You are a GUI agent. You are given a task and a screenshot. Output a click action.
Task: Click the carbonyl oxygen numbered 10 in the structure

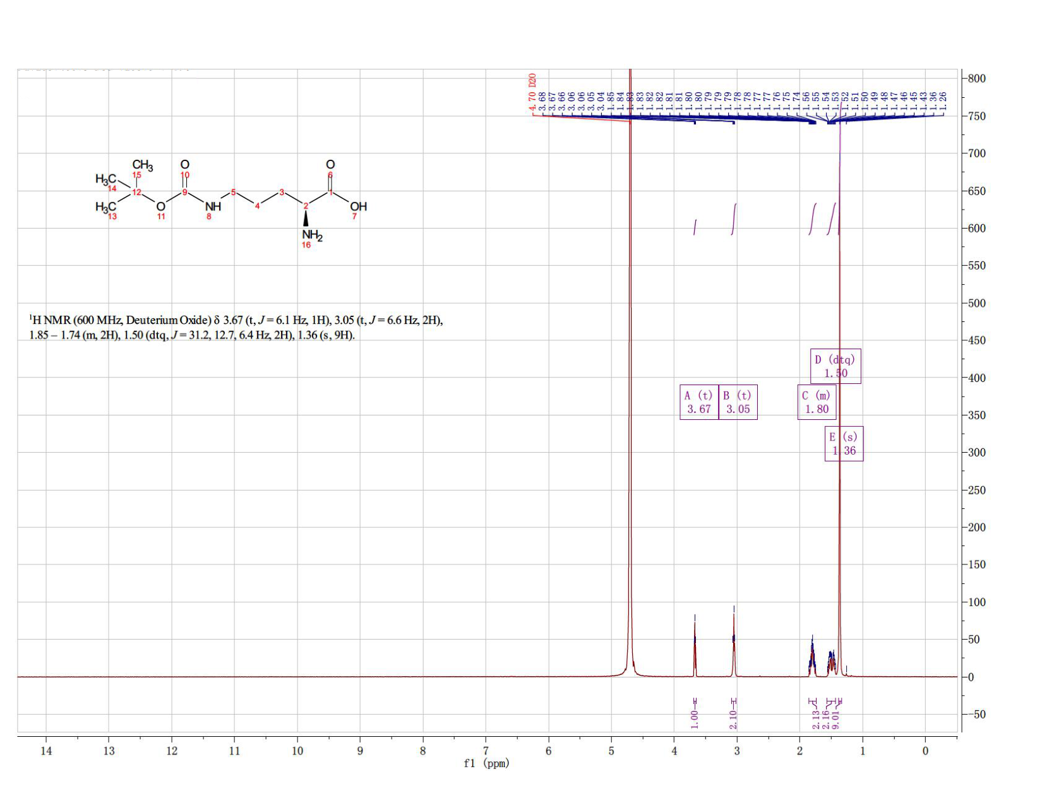point(185,165)
